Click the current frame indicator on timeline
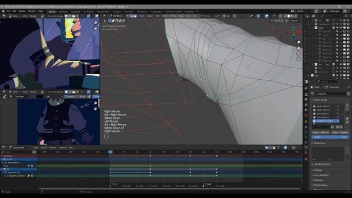 110,152
